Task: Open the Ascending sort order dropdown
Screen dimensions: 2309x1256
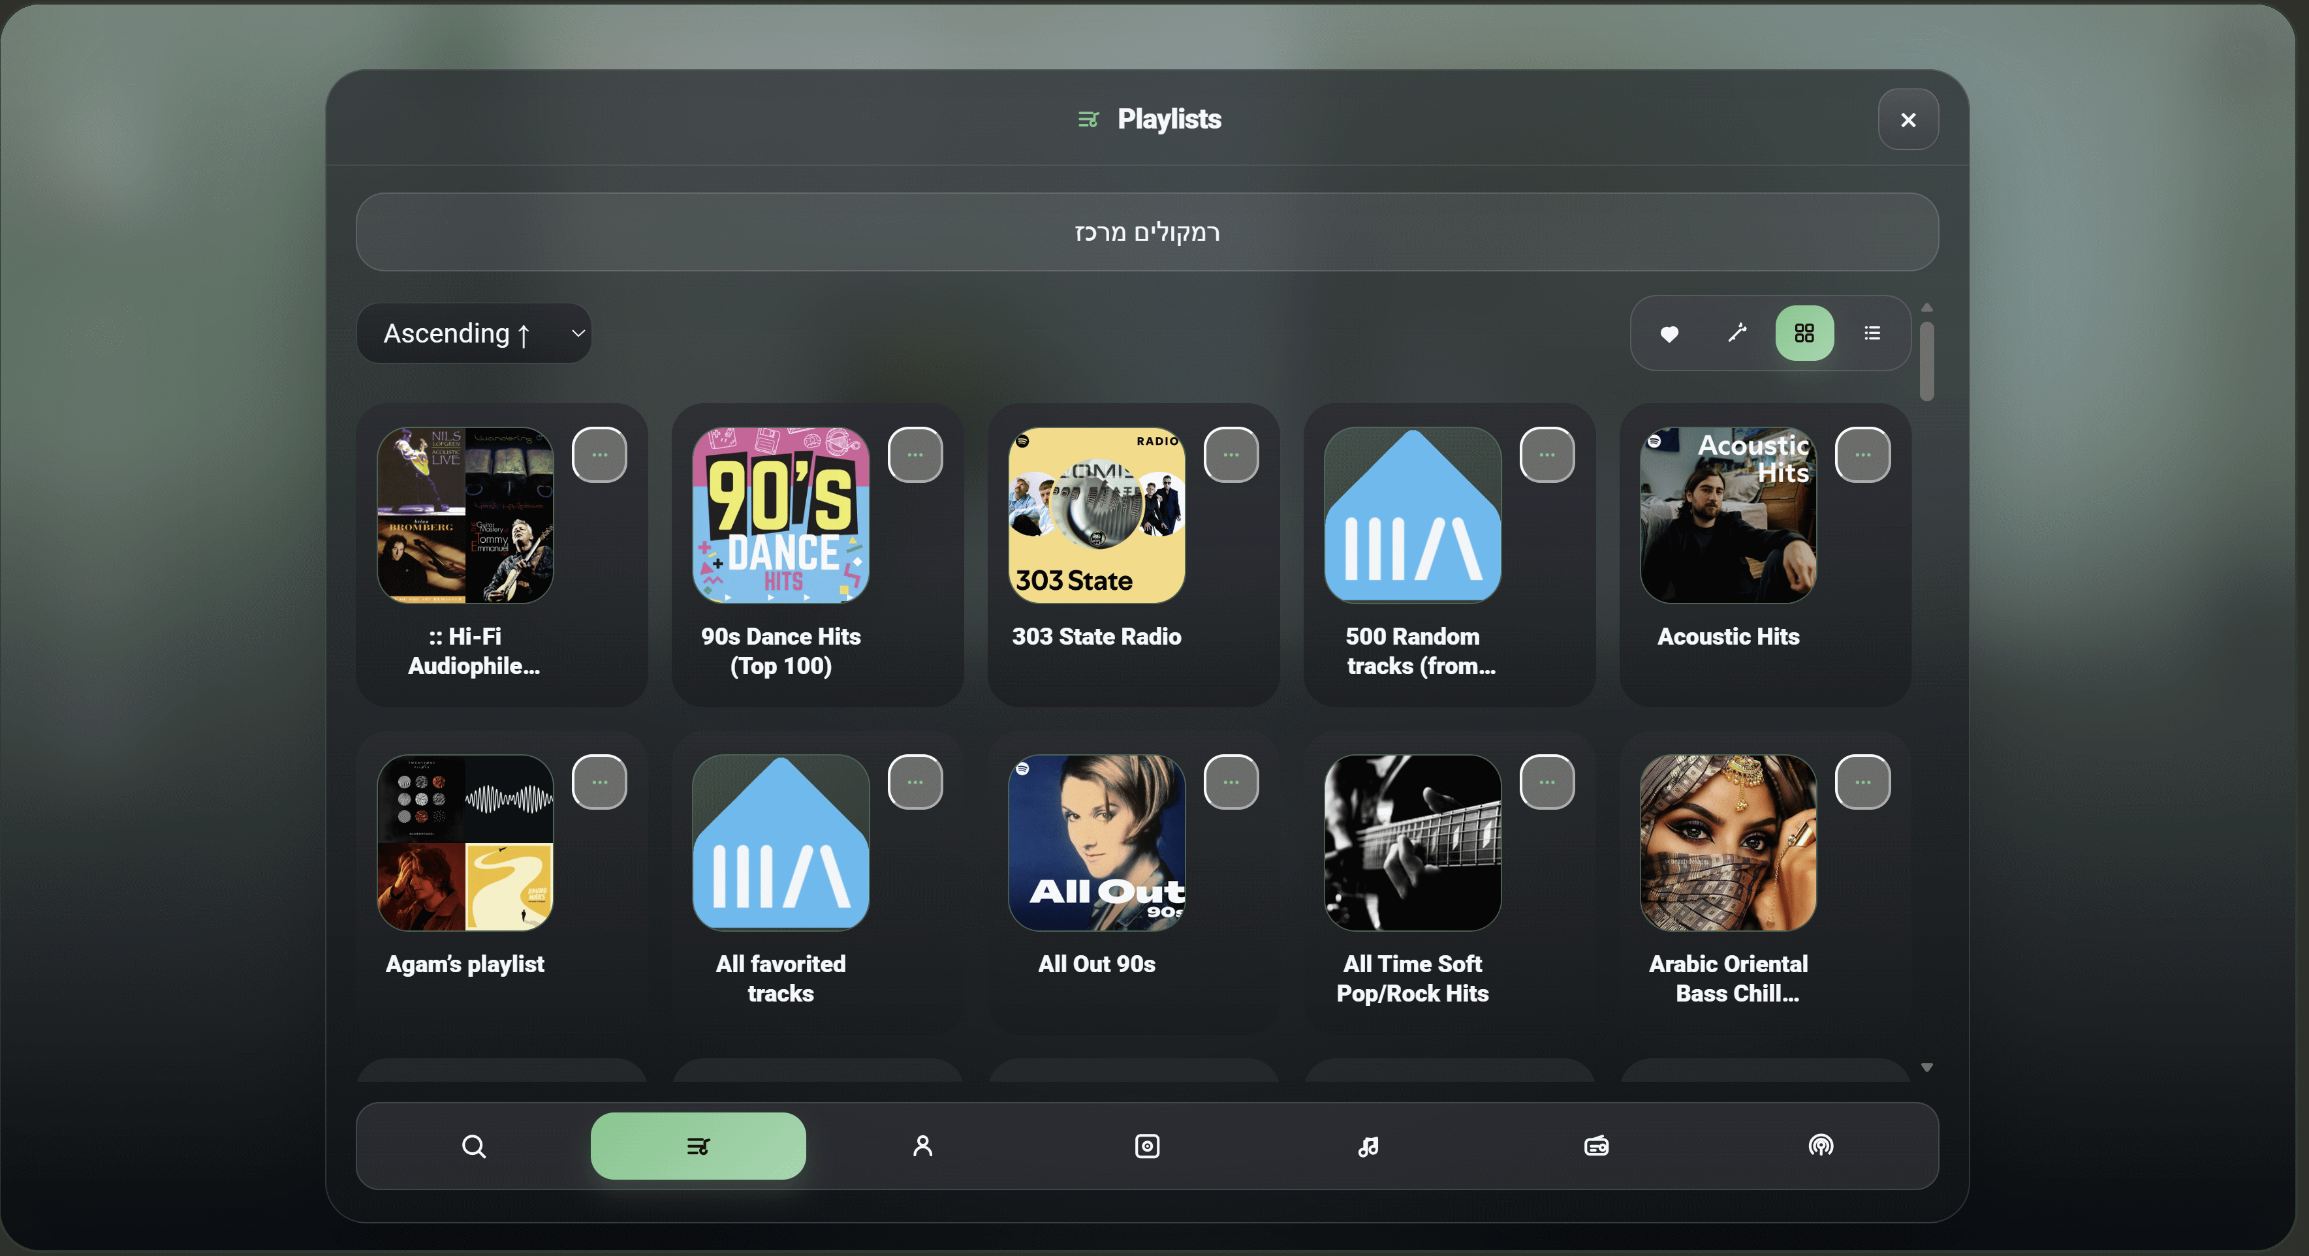Action: [474, 333]
